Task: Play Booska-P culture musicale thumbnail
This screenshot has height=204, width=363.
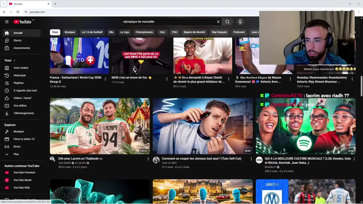Action: point(306,126)
